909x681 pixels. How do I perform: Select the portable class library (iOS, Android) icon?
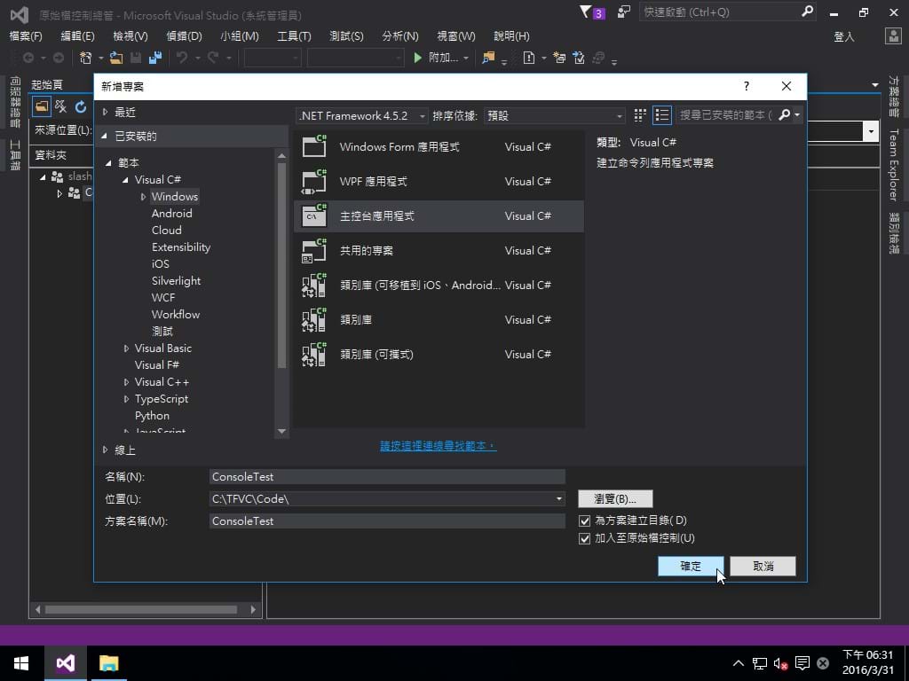pos(314,285)
